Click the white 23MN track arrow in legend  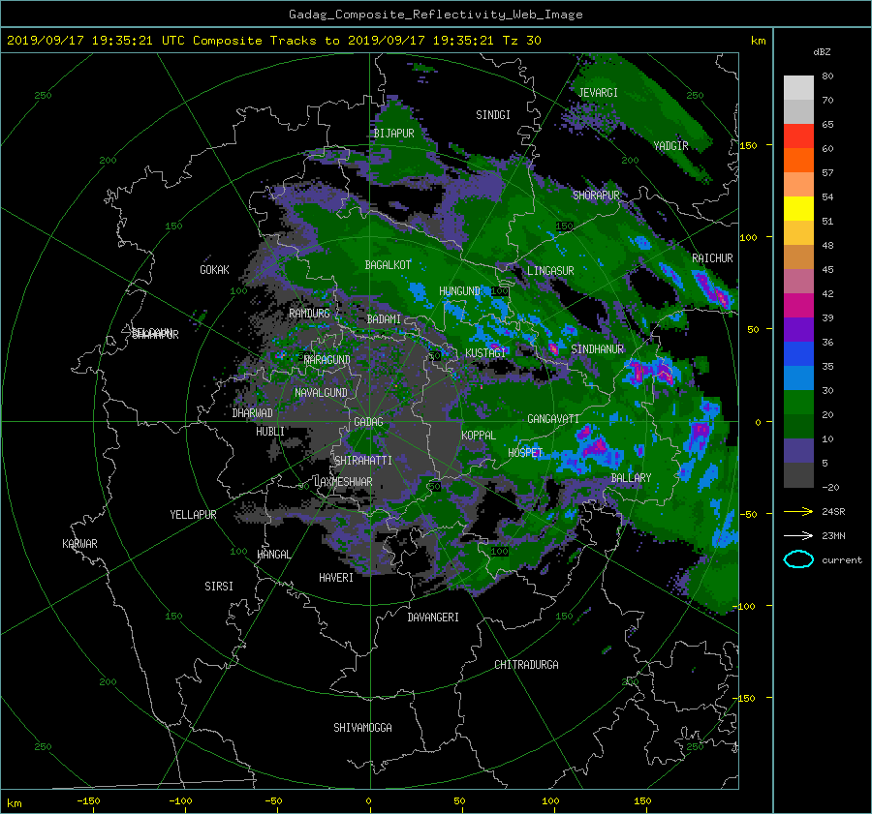[798, 535]
